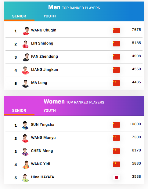Screen dimensions: 148x189
Task: Switch to Women's YOUTH rankings tab
Action: 50,111
